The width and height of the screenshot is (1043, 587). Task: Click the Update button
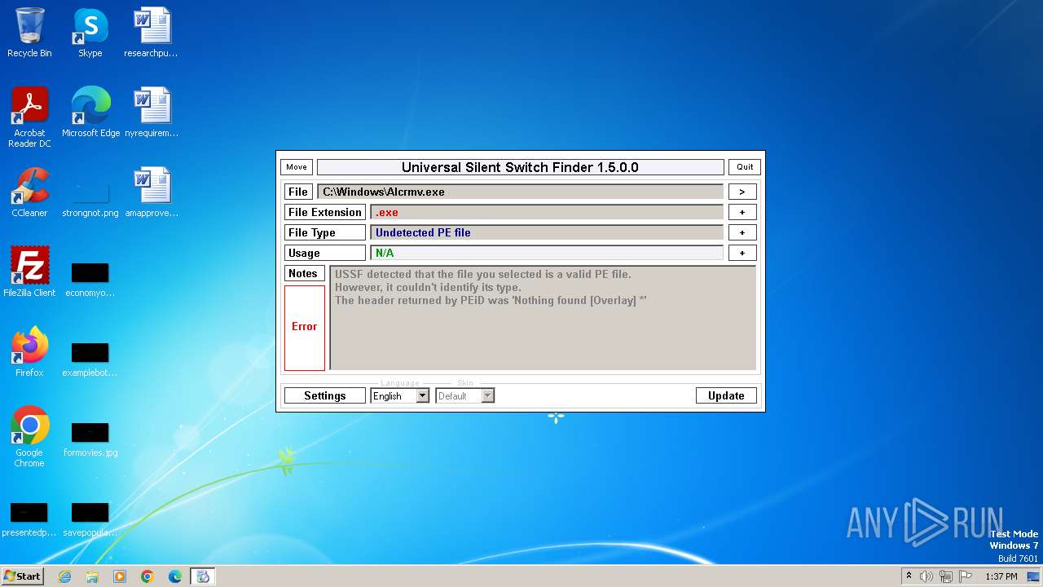click(726, 395)
